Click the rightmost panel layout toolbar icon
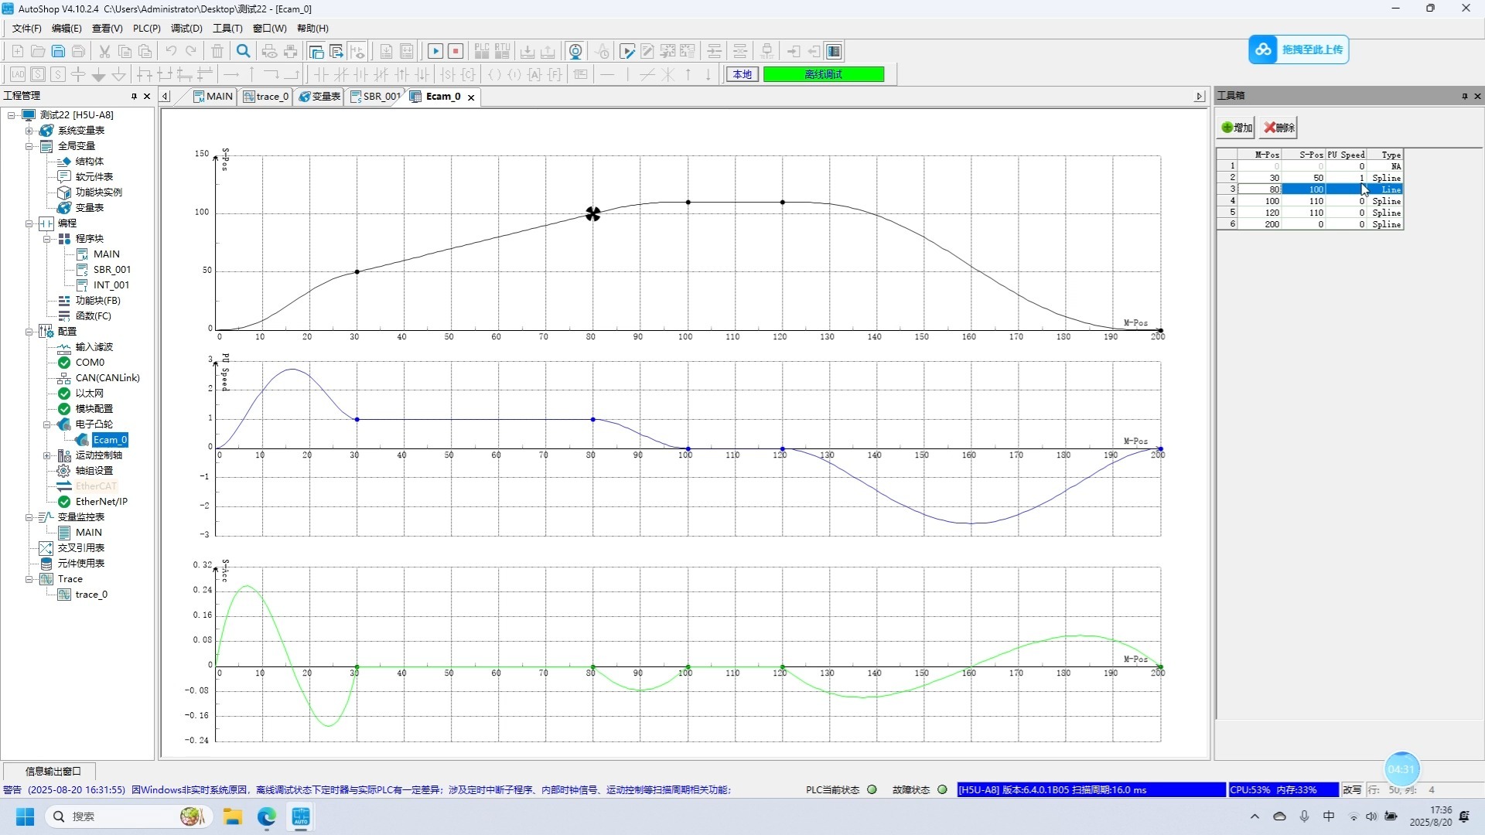1485x835 pixels. 834,51
